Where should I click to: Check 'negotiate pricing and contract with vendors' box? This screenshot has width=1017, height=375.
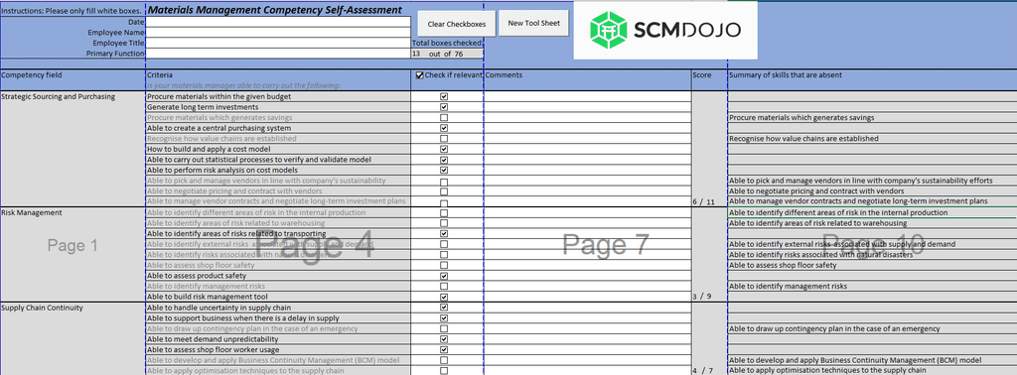(444, 191)
